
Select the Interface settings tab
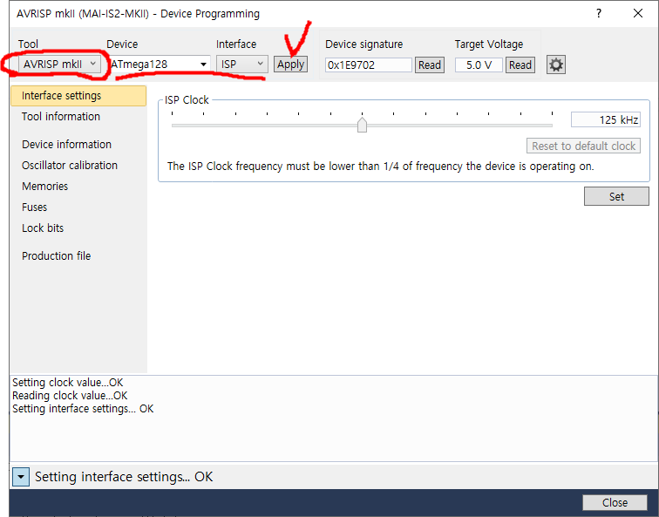click(x=78, y=96)
